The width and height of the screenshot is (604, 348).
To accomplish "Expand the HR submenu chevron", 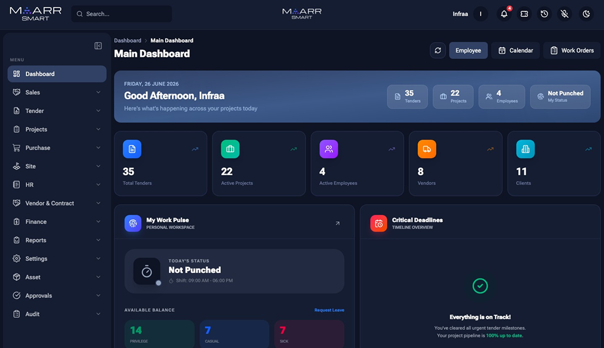I will pyautogui.click(x=98, y=184).
